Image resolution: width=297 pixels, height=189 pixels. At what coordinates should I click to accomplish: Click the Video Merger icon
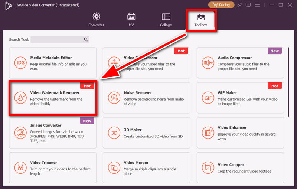(x=114, y=168)
